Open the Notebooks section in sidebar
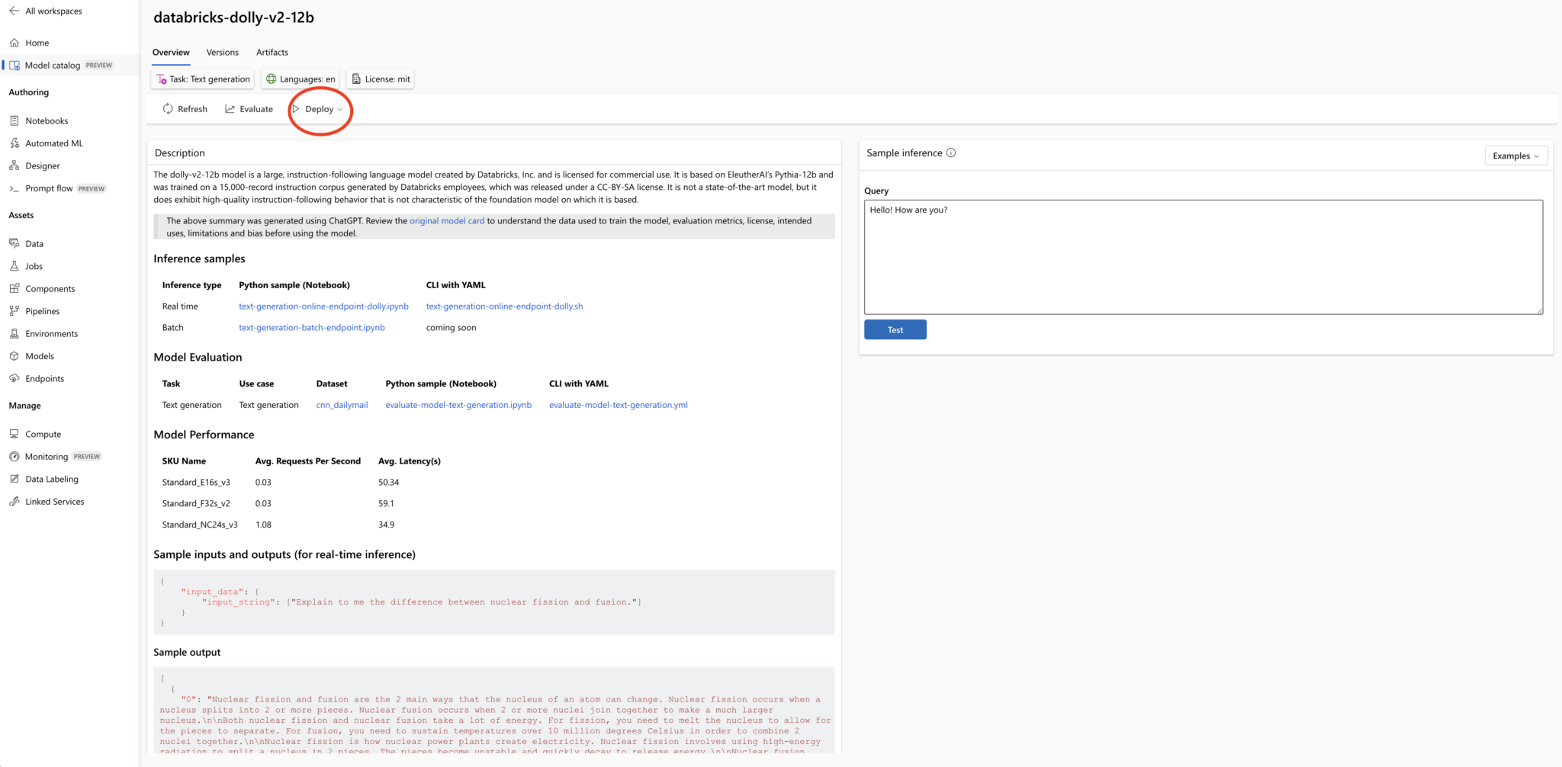 click(47, 120)
